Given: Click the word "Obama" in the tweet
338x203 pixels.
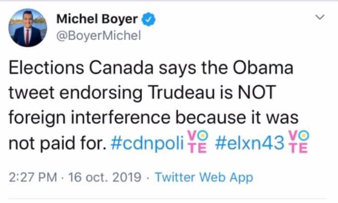Looking at the screenshot, I should pyautogui.click(x=263, y=67).
